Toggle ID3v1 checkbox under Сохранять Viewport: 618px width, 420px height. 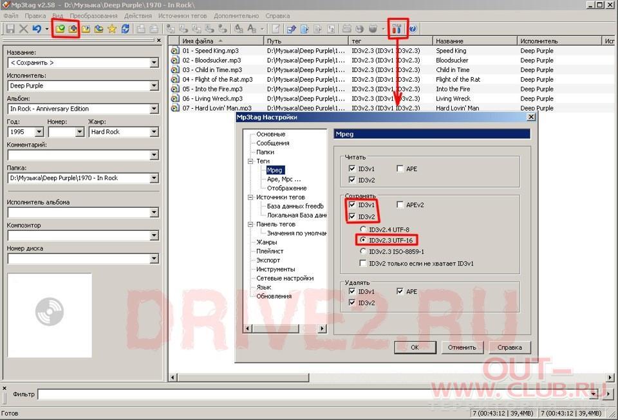[352, 205]
